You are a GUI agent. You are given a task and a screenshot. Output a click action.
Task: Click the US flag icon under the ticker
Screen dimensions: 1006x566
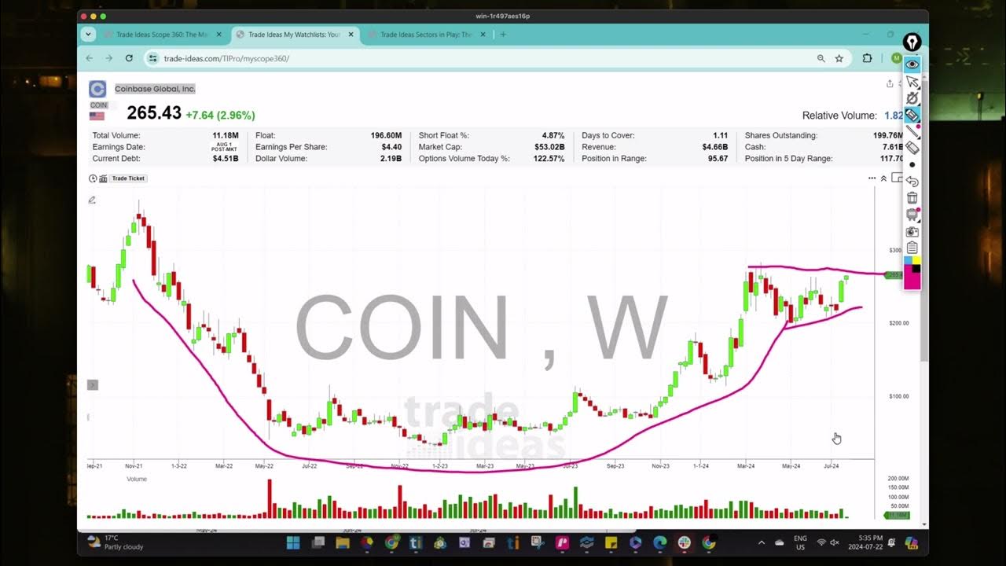pyautogui.click(x=97, y=116)
